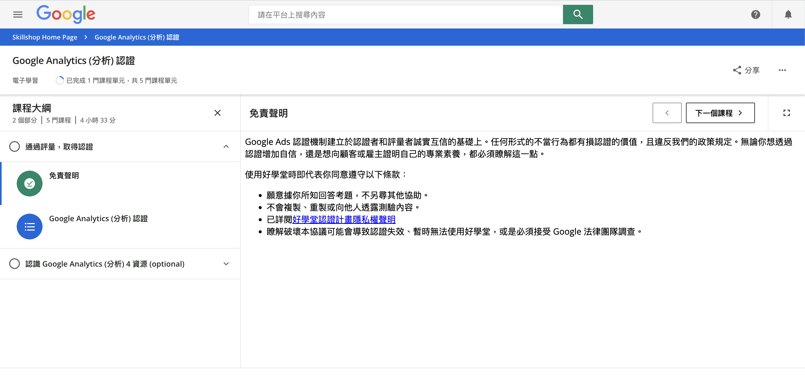Click the 下一個課程 button
This screenshot has height=380, width=805.
pyautogui.click(x=720, y=113)
